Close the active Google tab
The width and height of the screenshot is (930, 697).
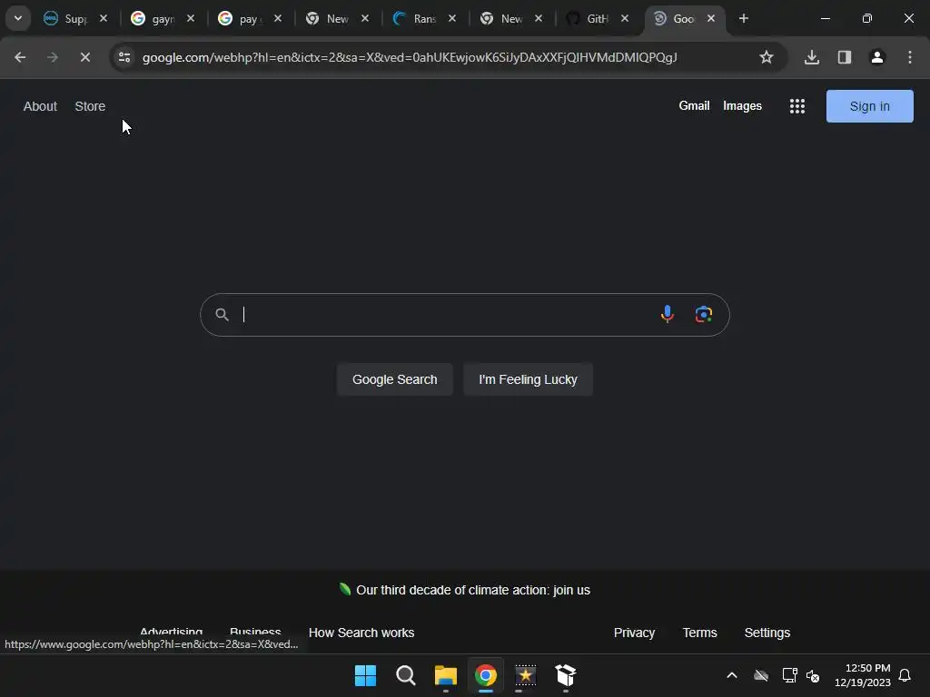[711, 18]
